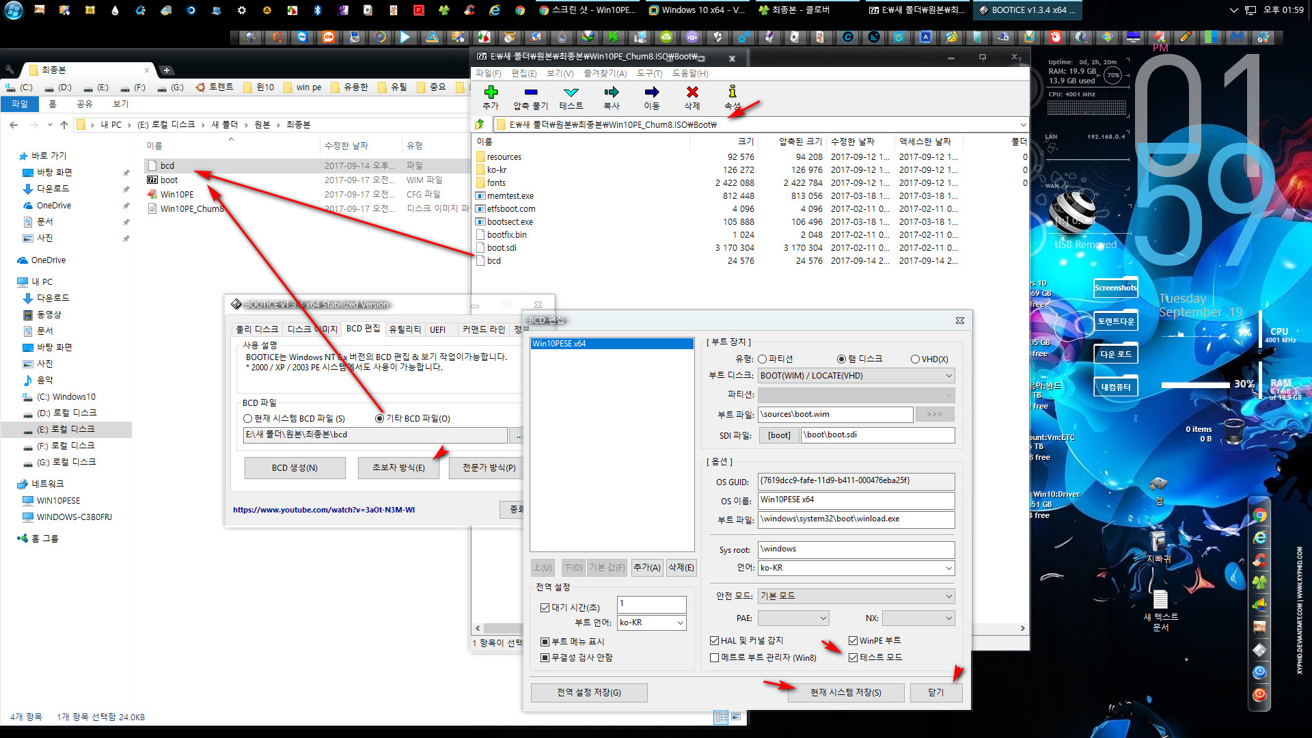Click the 7-Zip horizontal scrollbar right arrow

pyautogui.click(x=1023, y=629)
